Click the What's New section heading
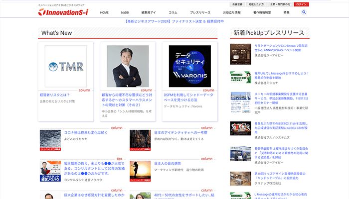Image resolution: width=349 pixels, height=199 pixels. click(56, 33)
